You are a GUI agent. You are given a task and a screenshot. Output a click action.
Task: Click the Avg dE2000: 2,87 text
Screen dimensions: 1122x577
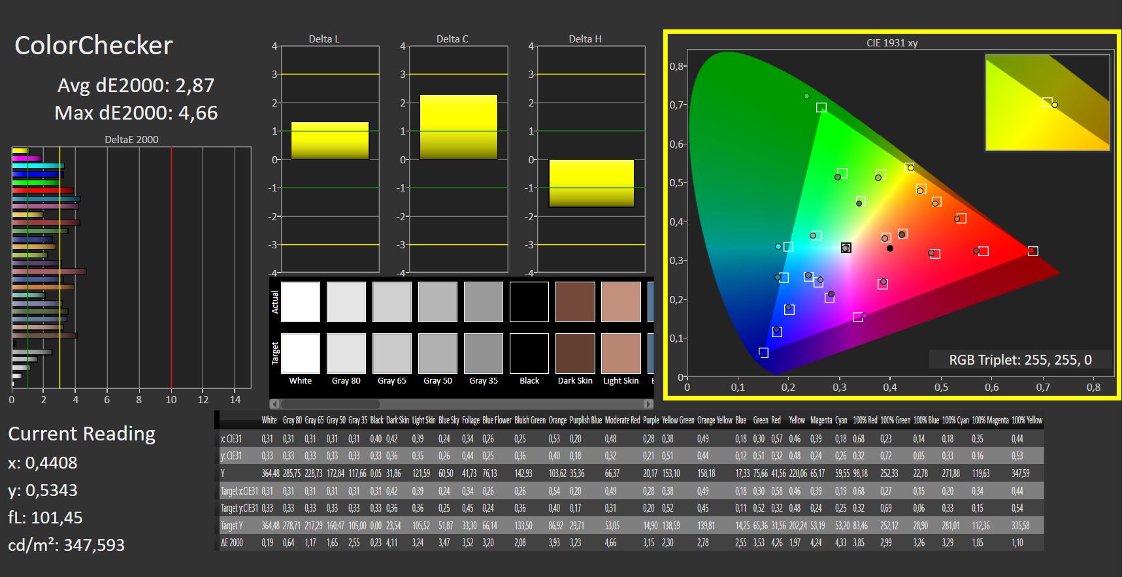(136, 86)
